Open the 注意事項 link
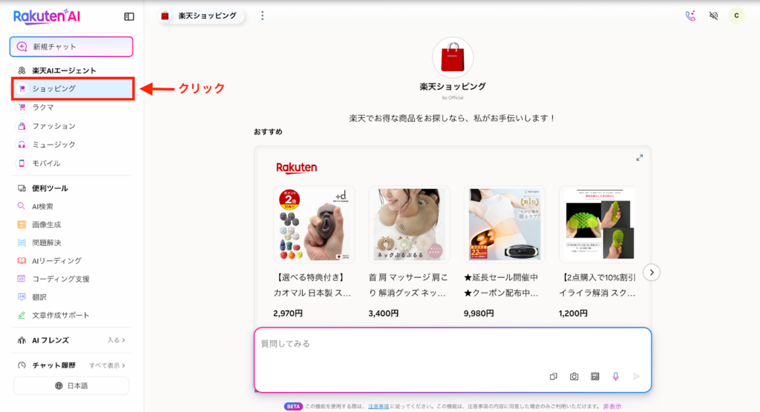Image resolution: width=760 pixels, height=412 pixels. [x=378, y=407]
